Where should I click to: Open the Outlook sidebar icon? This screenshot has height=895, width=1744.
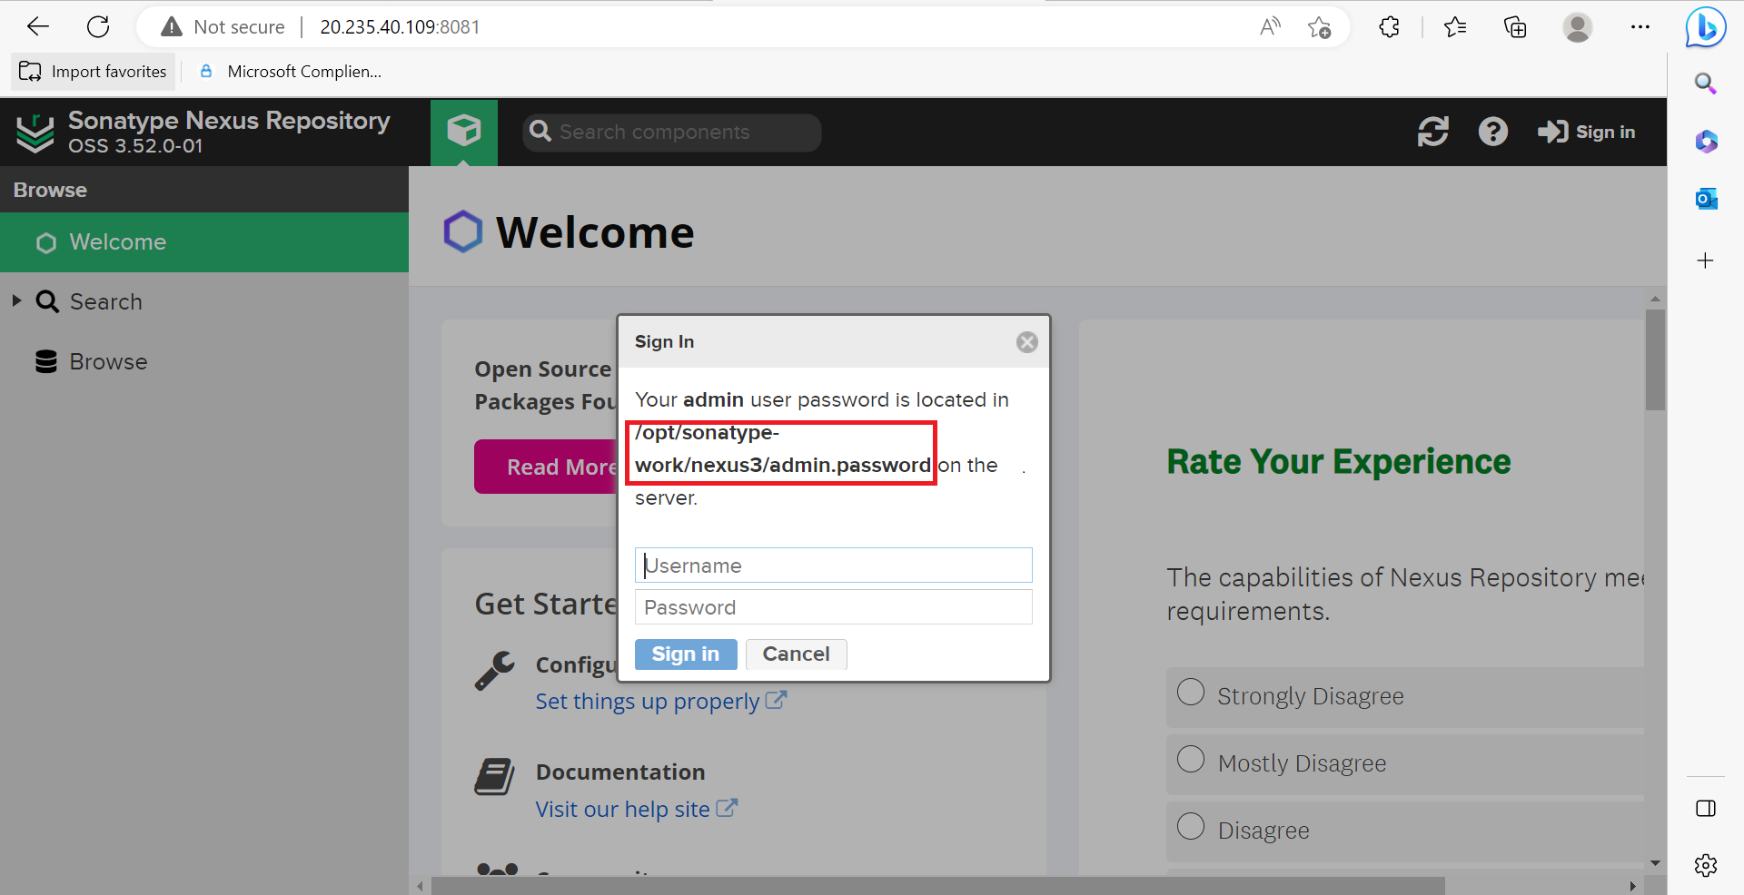(x=1705, y=199)
